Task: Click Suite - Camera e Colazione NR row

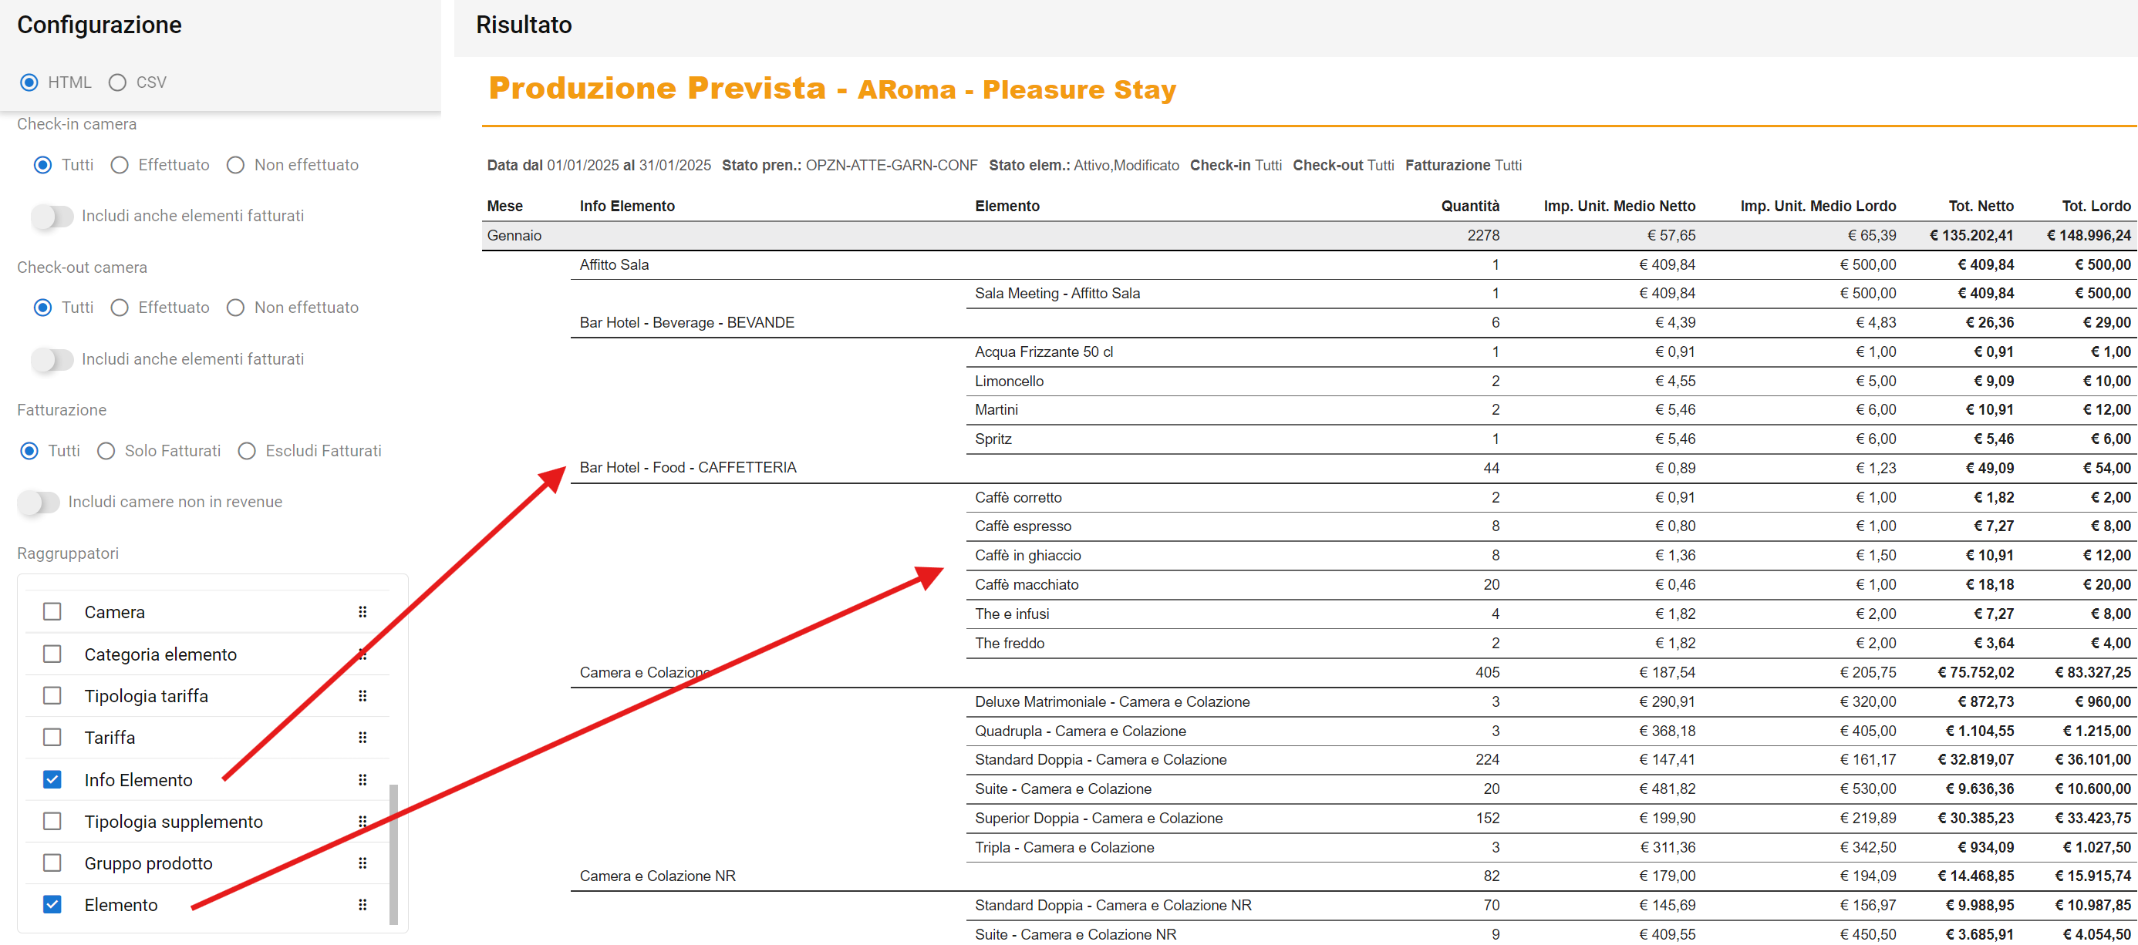Action: pos(1551,935)
